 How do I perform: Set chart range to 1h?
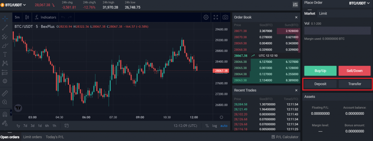tap(54, 126)
